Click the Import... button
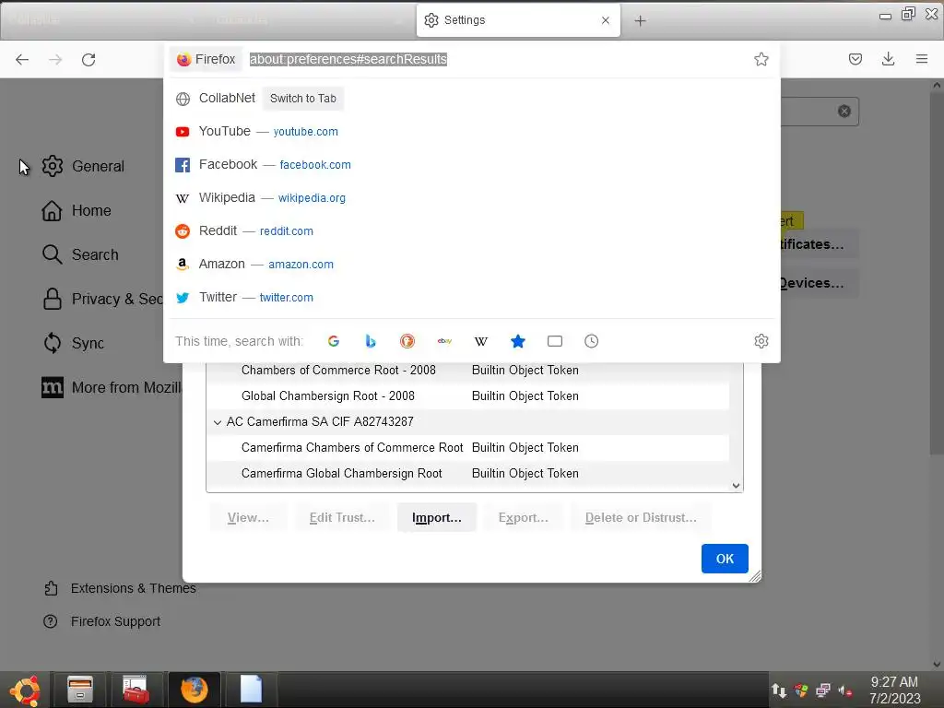Image resolution: width=944 pixels, height=708 pixels. pos(436,518)
